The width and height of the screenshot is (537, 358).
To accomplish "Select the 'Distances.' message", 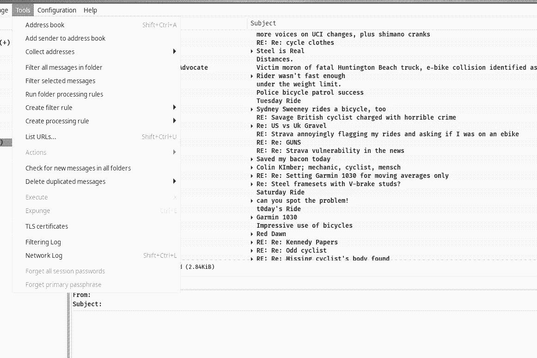I will coord(275,59).
